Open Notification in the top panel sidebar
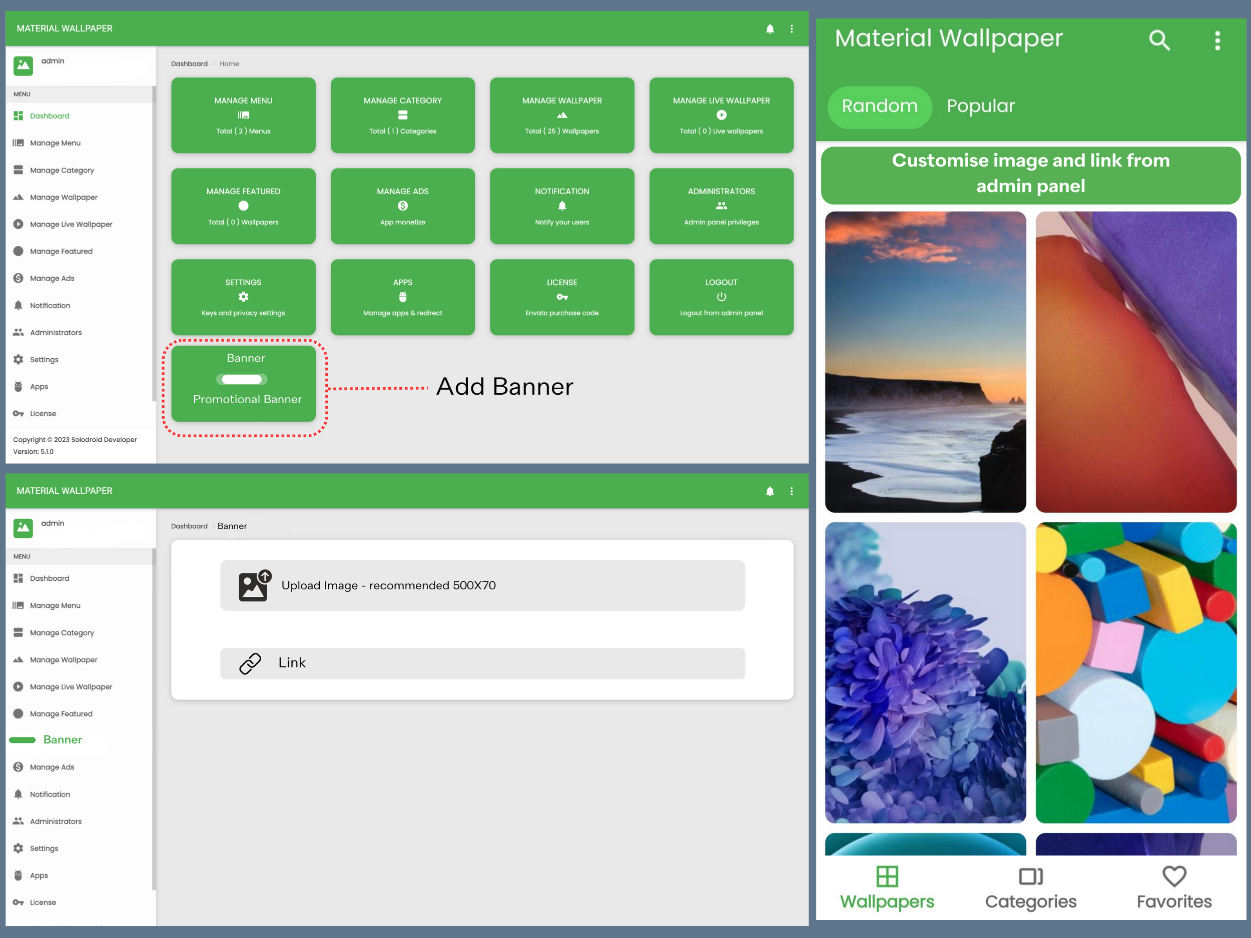The width and height of the screenshot is (1251, 938). pos(79,305)
